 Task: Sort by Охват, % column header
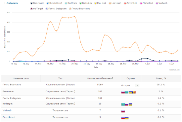pos(161,78)
